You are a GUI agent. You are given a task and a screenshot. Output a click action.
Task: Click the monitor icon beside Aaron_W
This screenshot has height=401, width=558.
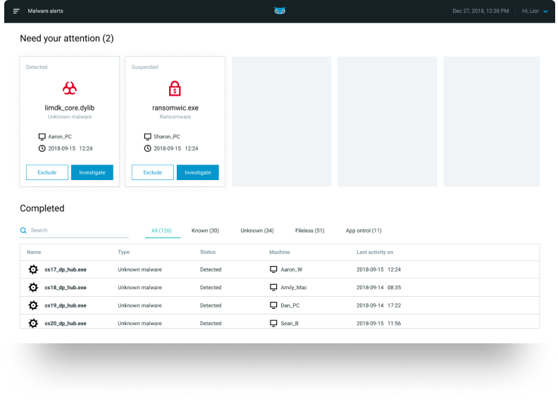coord(273,269)
